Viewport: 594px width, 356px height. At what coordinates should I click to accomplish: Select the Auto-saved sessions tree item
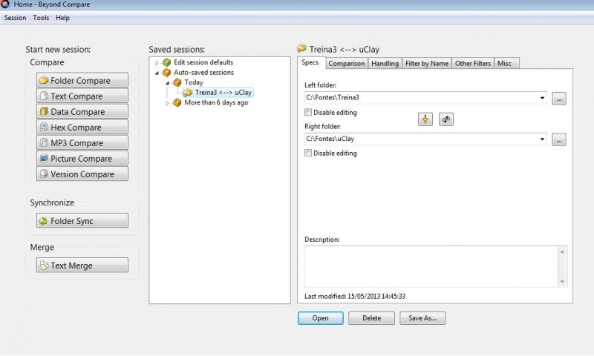[x=203, y=72]
